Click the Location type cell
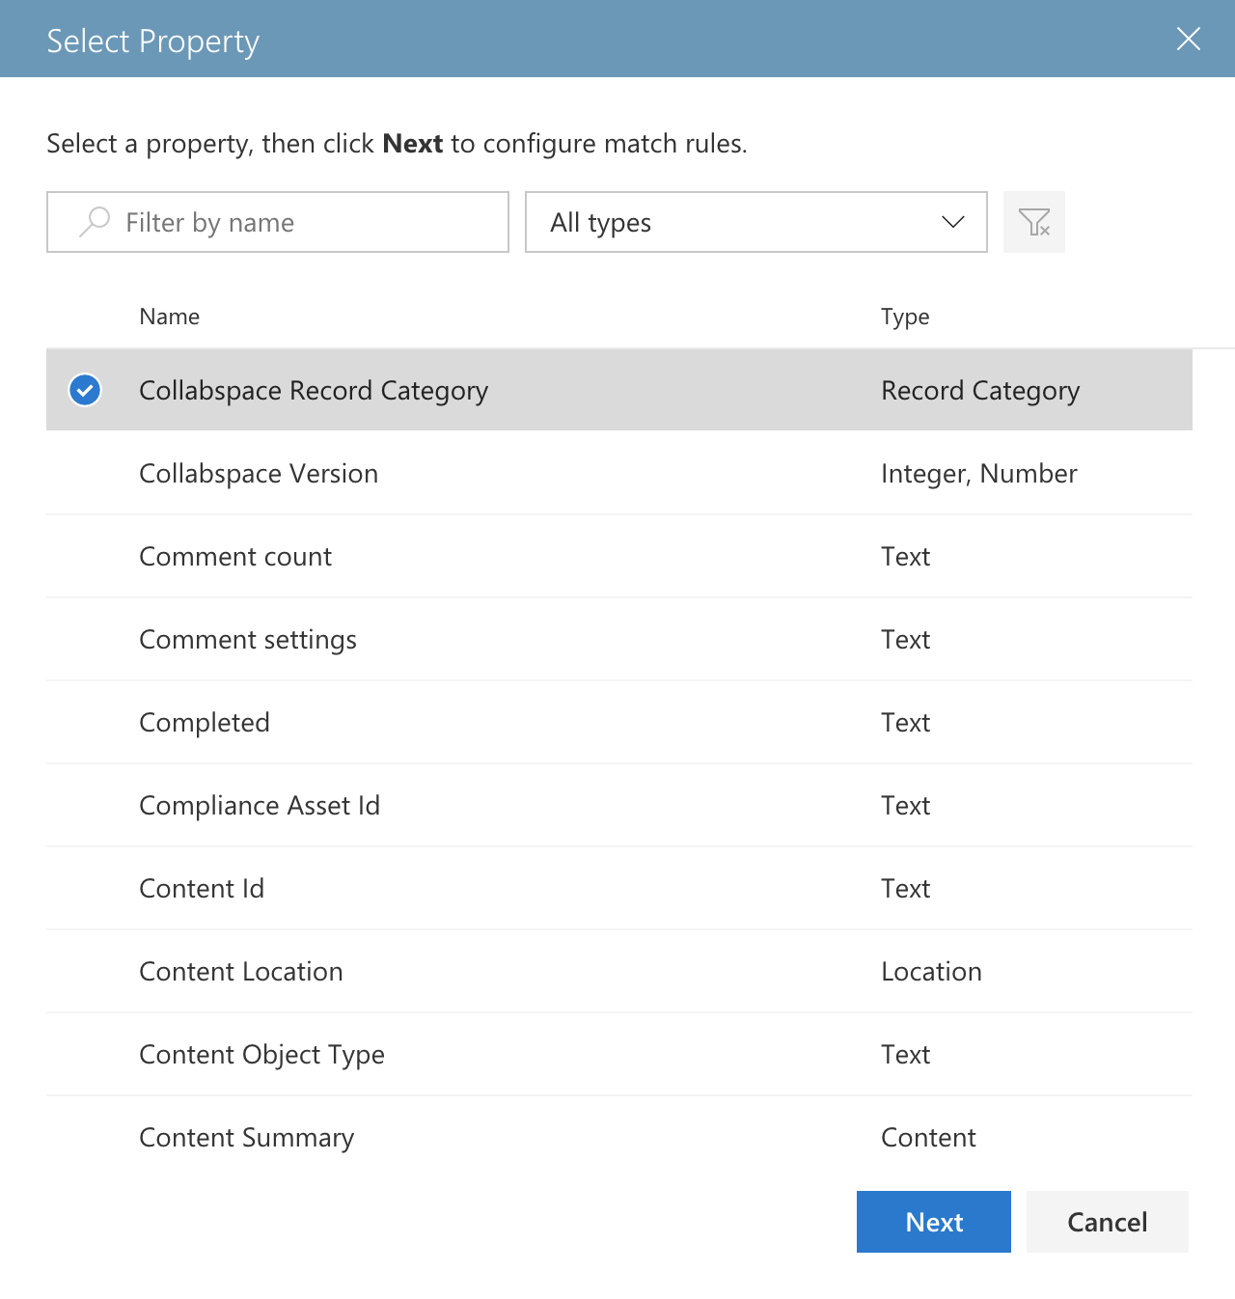 [931, 971]
